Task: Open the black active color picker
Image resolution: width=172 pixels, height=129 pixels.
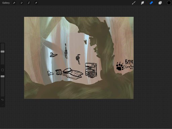Action: click(169, 3)
